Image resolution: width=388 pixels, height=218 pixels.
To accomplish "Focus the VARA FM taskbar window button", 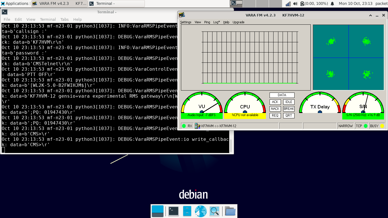I will [x=59, y=4].
